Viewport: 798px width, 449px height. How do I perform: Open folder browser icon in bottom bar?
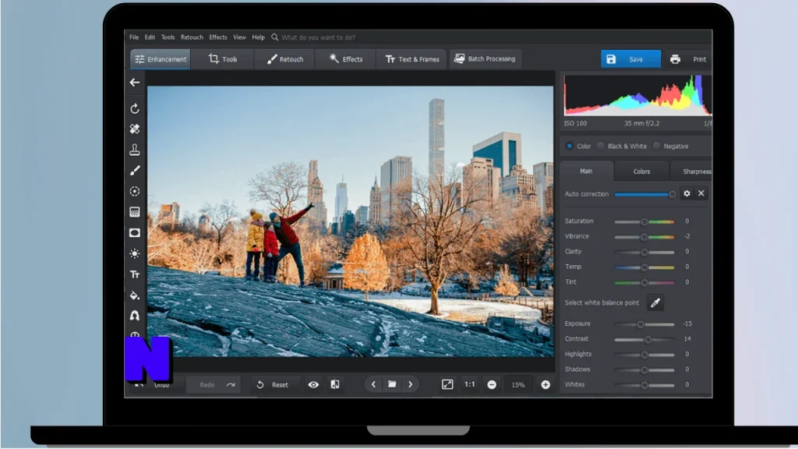click(x=392, y=384)
